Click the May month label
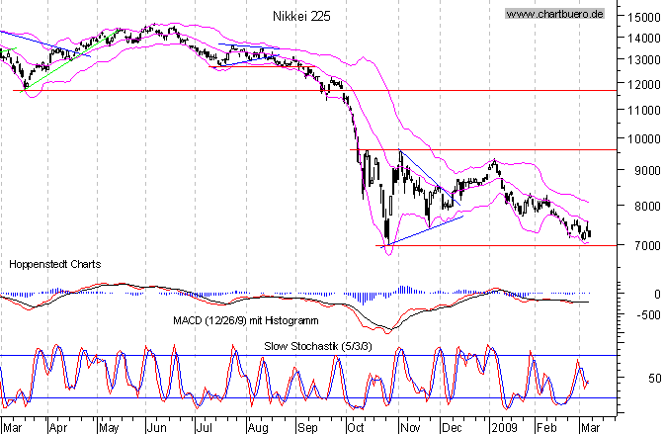This screenshot has height=434, width=664. (x=109, y=428)
